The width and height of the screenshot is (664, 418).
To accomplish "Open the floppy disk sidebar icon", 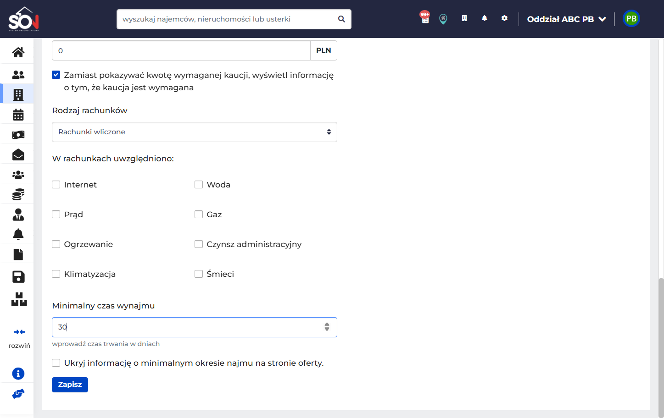I will (x=18, y=276).
